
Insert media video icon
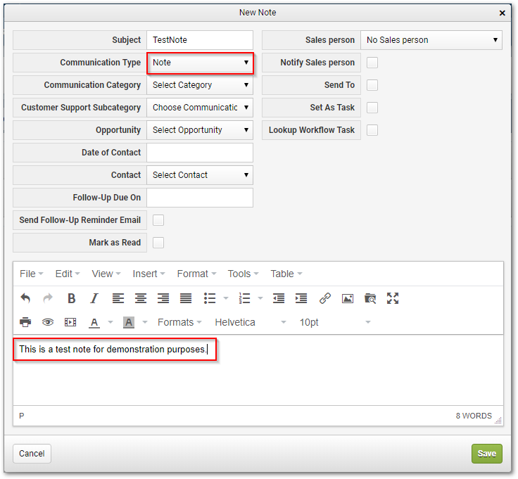pyautogui.click(x=70, y=322)
